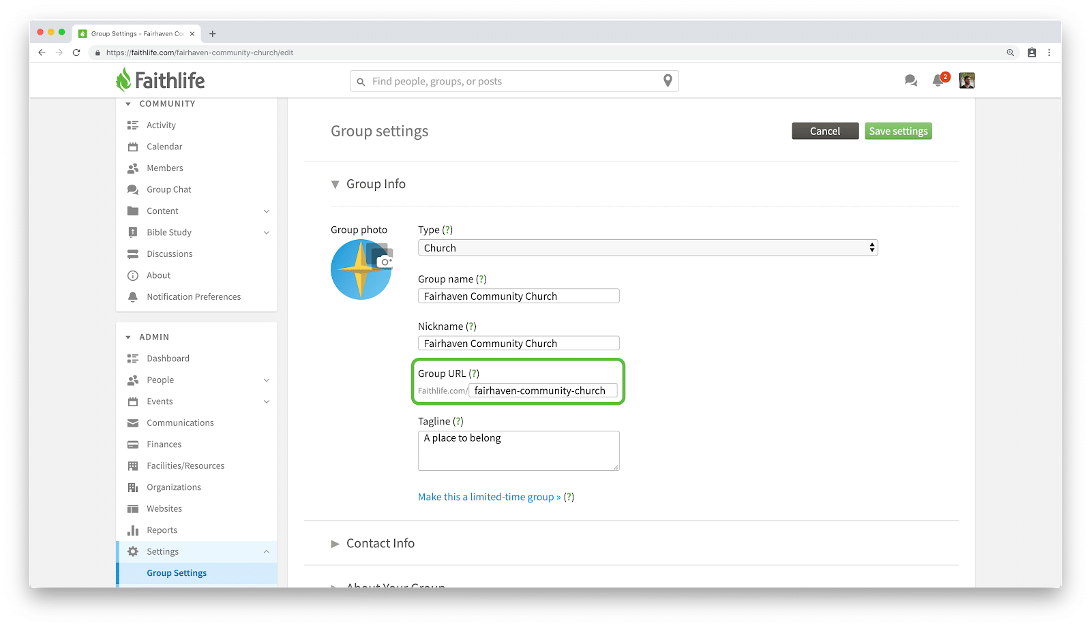
Task: Click the People admin icon
Action: click(x=133, y=380)
